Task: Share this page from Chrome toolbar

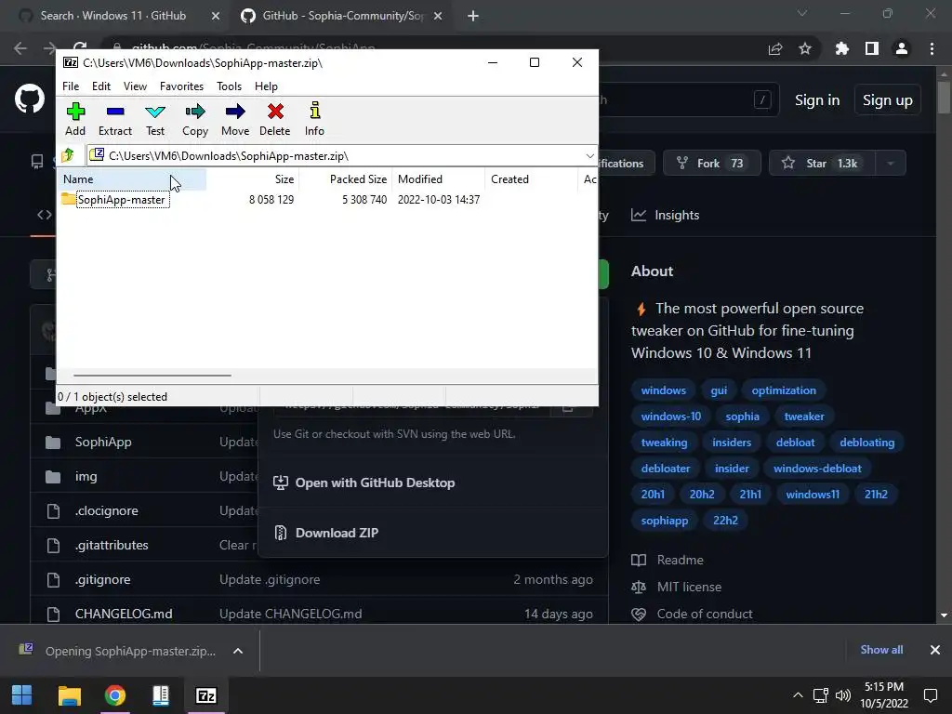Action: [x=775, y=48]
